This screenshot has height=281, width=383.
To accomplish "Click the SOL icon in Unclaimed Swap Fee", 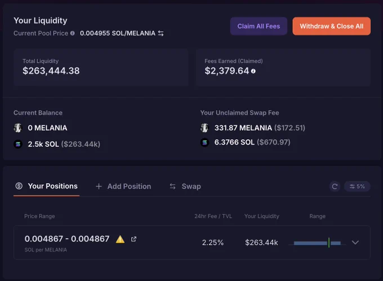I will click(x=204, y=142).
